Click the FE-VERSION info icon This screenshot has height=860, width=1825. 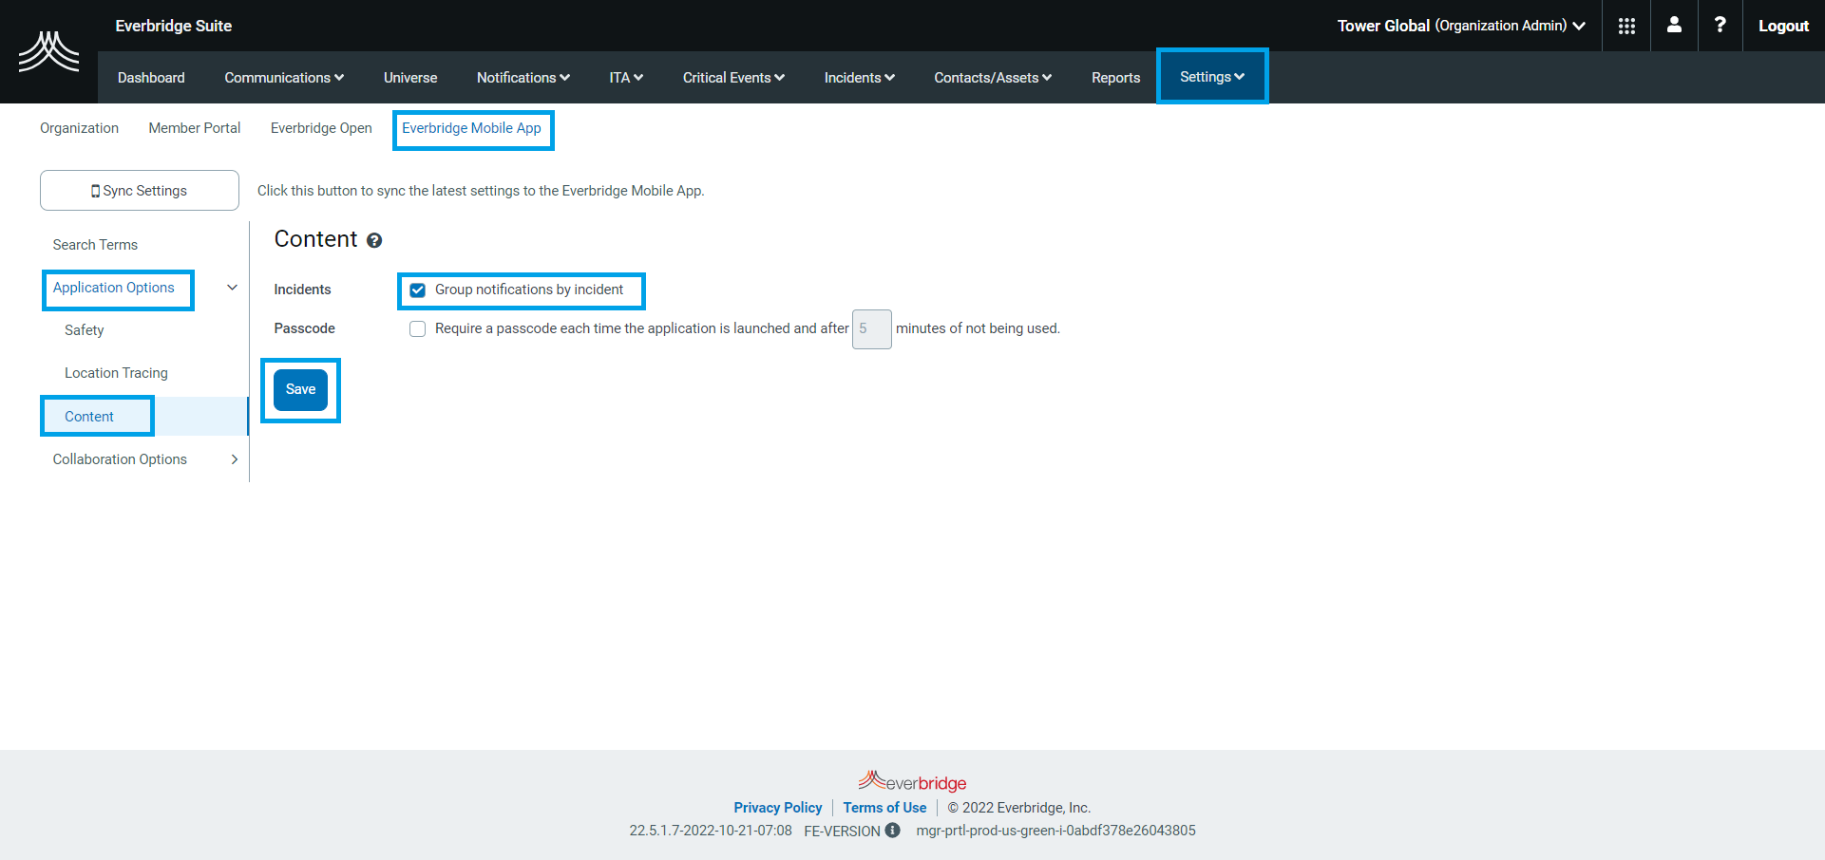(x=891, y=831)
